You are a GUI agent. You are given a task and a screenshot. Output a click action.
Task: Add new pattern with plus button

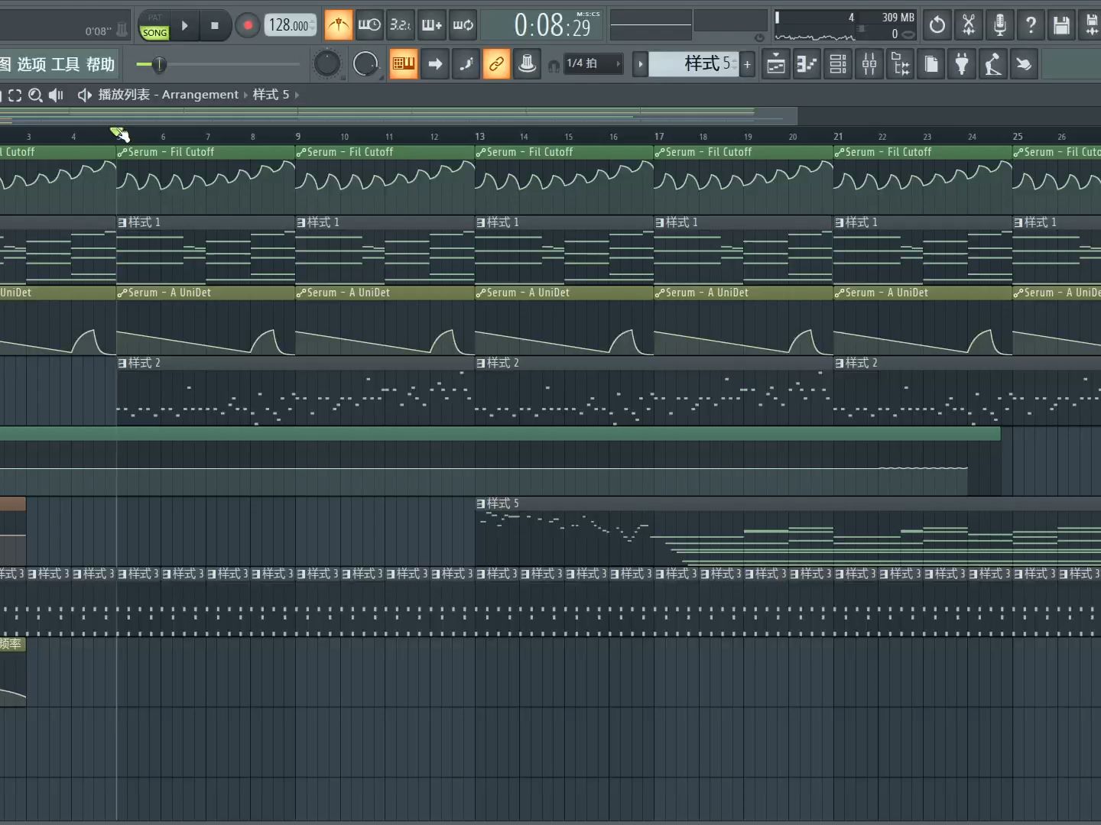click(x=747, y=64)
